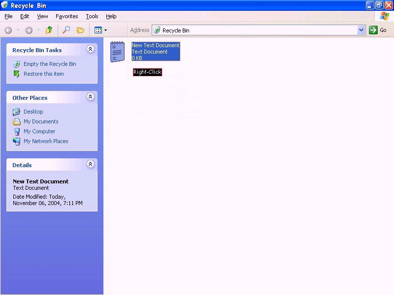
Task: Click the My Network Places icon
Action: pyautogui.click(x=17, y=142)
